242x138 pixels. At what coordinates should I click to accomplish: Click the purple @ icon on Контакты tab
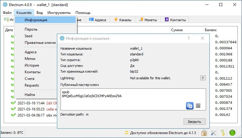pos(167,19)
